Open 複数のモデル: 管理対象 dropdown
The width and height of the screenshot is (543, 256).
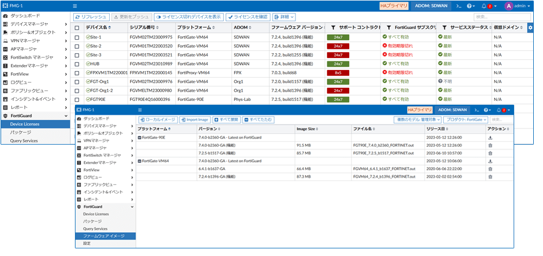point(417,120)
